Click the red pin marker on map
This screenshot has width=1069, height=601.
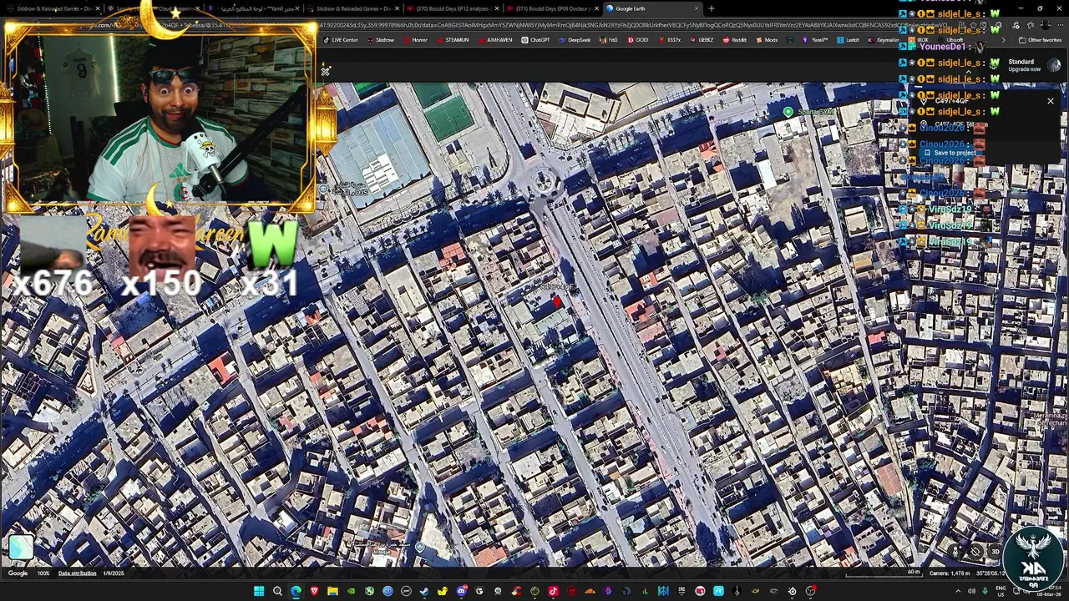557,303
